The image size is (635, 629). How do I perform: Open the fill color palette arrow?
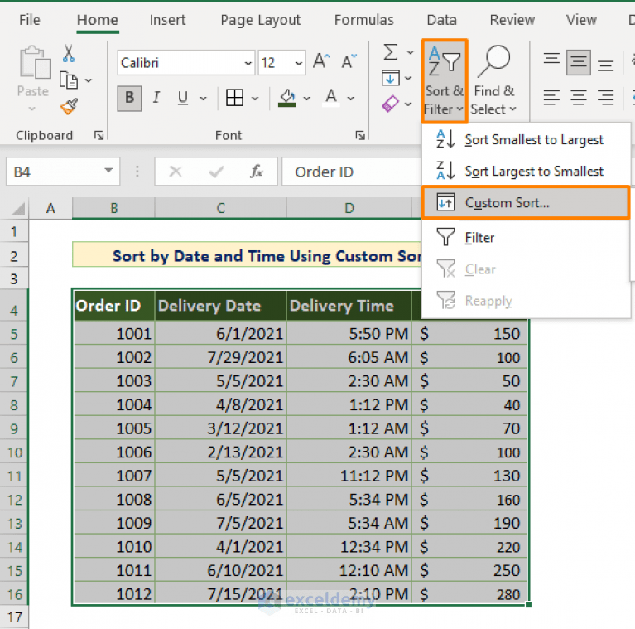point(306,98)
